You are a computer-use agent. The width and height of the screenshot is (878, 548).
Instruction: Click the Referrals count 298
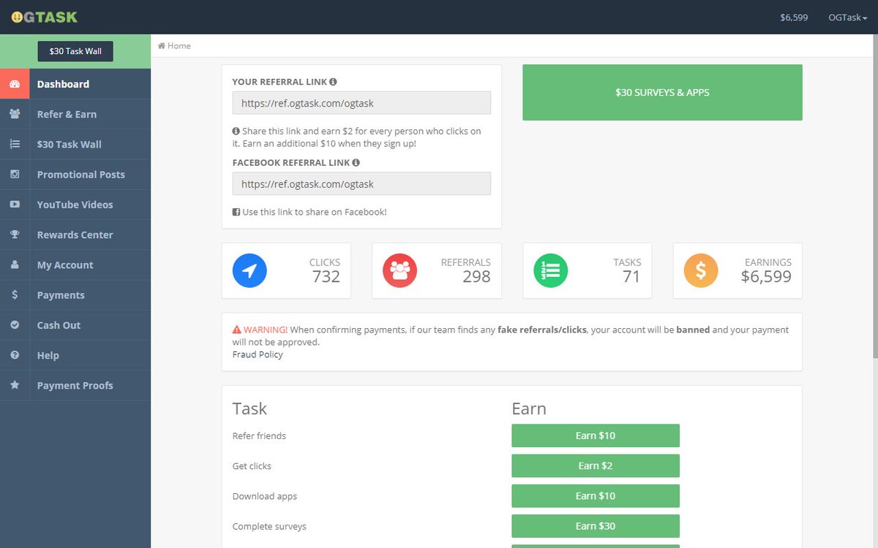click(x=476, y=277)
